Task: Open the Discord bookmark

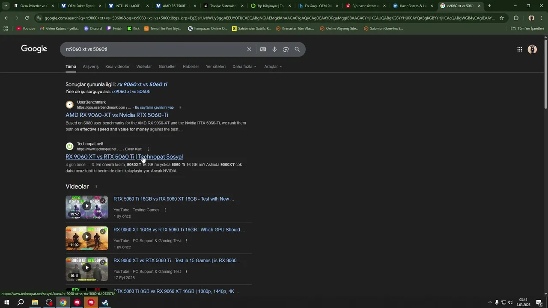Action: [x=93, y=28]
